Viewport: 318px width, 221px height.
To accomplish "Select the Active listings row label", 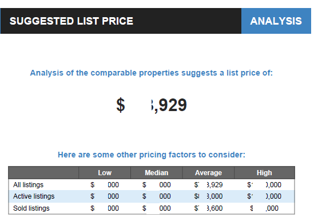I will tap(34, 196).
